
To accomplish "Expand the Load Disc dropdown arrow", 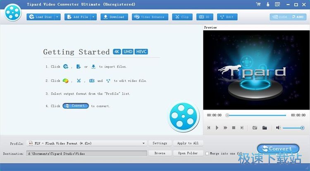I will tap(57, 17).
